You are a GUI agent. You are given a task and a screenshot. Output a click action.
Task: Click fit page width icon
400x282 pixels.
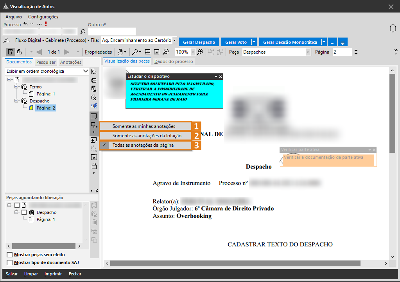147,52
